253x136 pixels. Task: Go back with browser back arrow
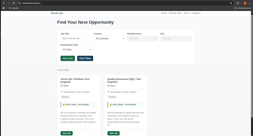tap(4, 3)
